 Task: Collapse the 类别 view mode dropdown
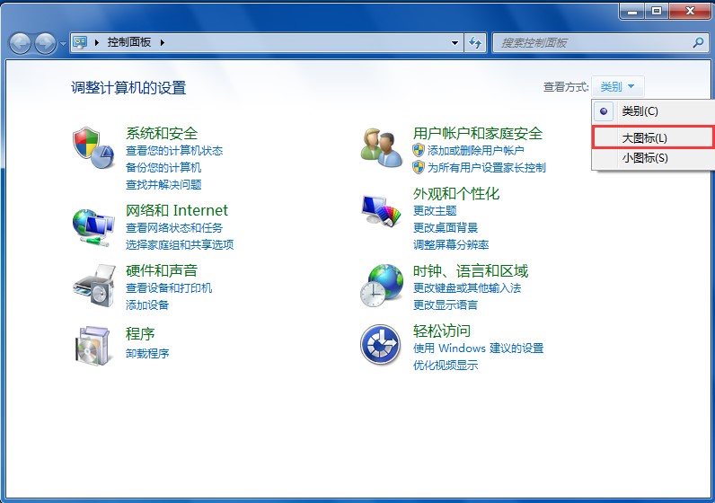[617, 87]
